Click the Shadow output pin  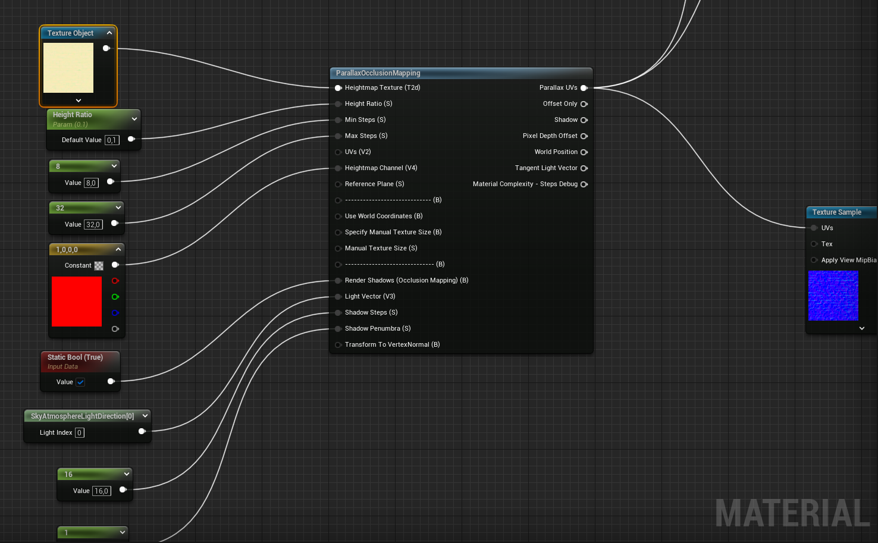click(584, 120)
